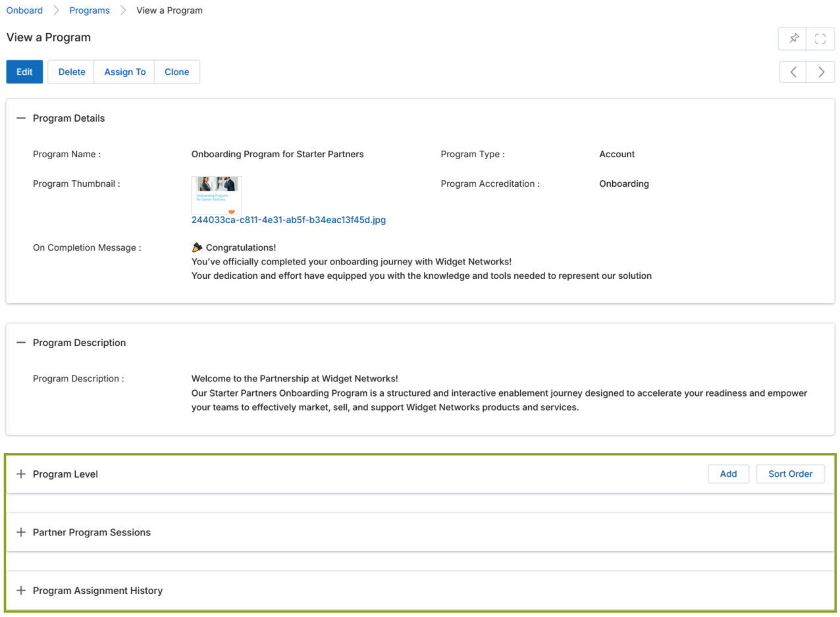
Task: Go to the previous program record
Action: (x=793, y=72)
